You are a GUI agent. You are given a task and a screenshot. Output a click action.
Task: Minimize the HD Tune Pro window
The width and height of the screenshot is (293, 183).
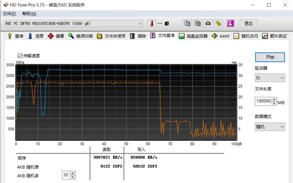[253, 5]
